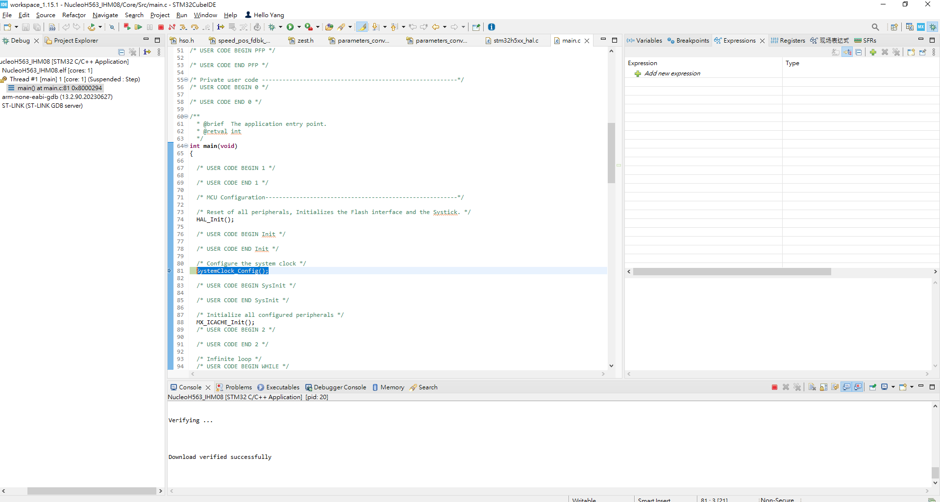
Task: Suspend the running program
Action: click(x=149, y=27)
